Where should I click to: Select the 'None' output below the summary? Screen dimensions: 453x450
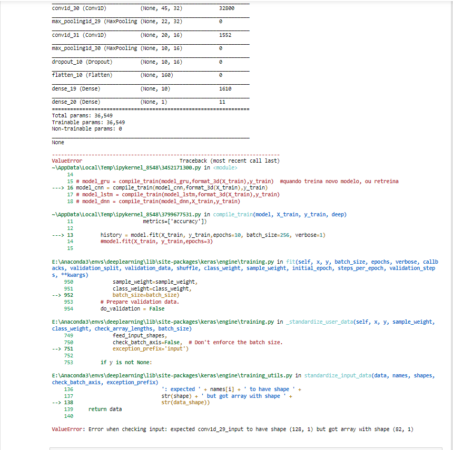(58, 143)
